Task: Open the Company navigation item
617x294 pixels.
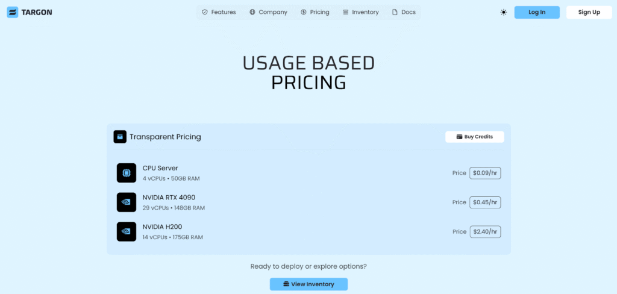Action: [268, 12]
